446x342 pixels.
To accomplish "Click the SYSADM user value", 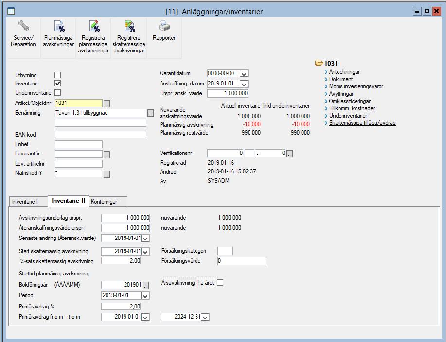I will click(218, 181).
